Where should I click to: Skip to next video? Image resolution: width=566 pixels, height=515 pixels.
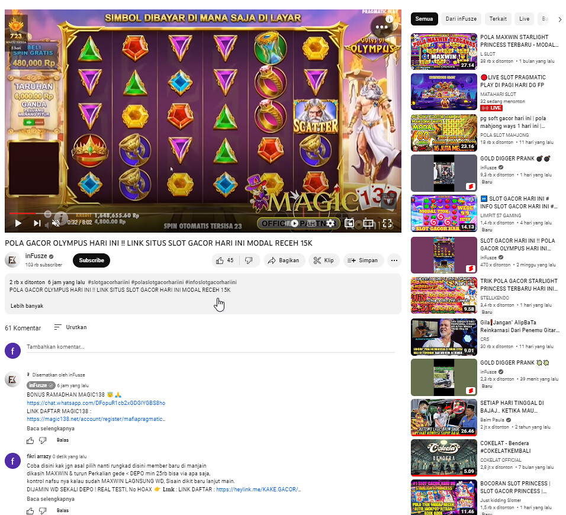[37, 223]
